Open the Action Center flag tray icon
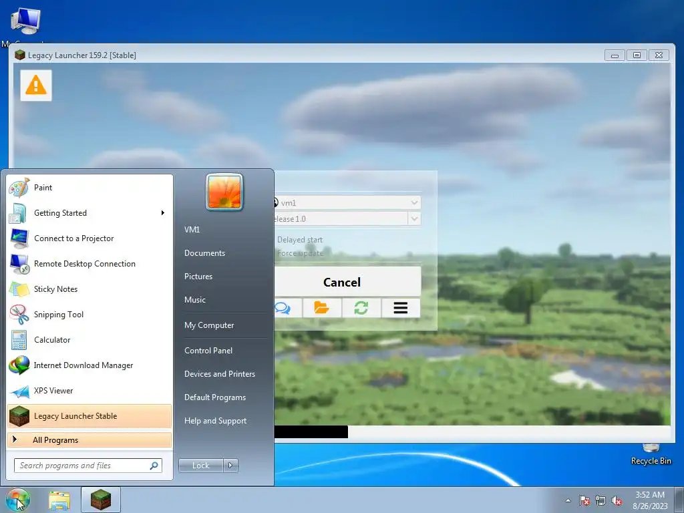The image size is (684, 513). [584, 500]
